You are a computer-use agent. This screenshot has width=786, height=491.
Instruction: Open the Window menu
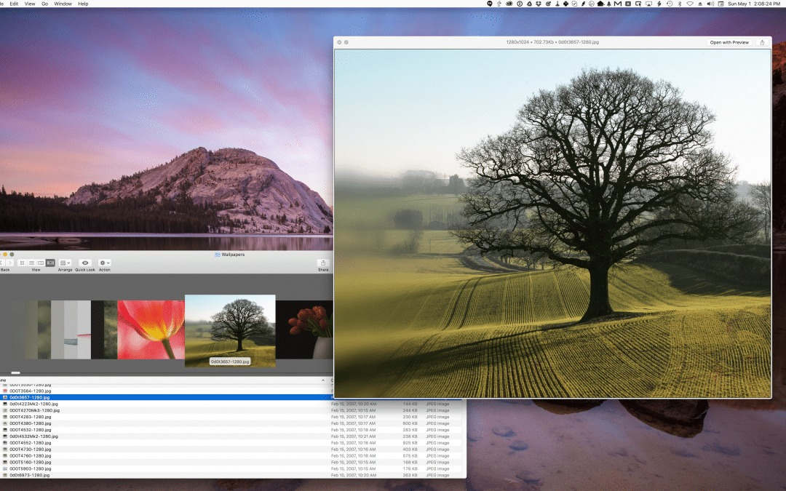click(x=63, y=4)
